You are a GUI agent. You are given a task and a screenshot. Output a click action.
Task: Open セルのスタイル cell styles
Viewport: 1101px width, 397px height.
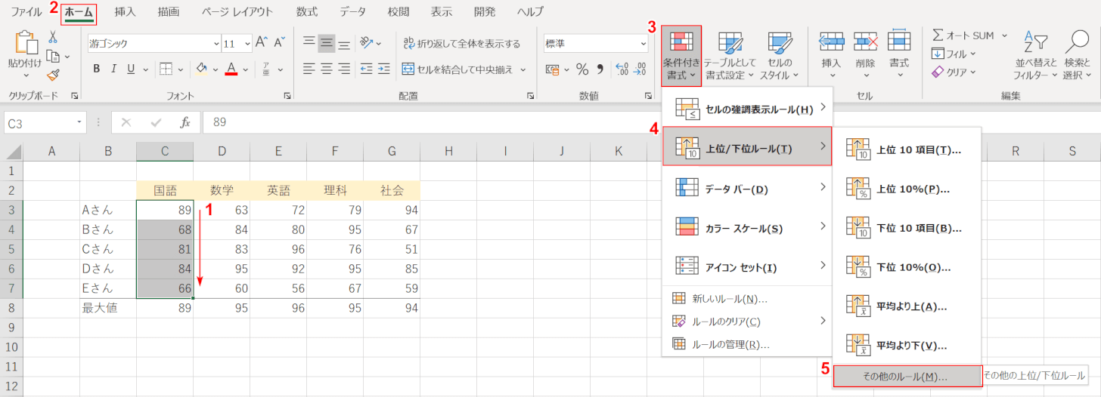pyautogui.click(x=779, y=56)
